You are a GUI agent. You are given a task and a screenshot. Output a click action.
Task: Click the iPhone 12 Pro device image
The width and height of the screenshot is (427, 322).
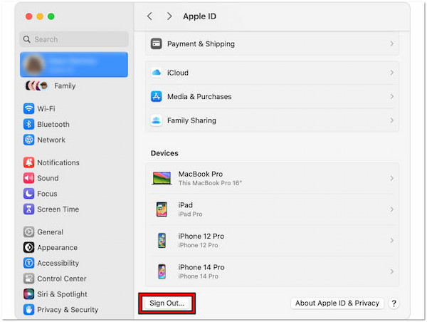162,241
